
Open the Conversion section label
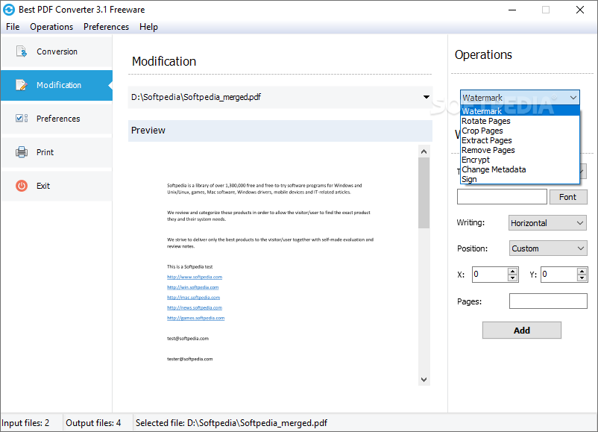(x=57, y=51)
